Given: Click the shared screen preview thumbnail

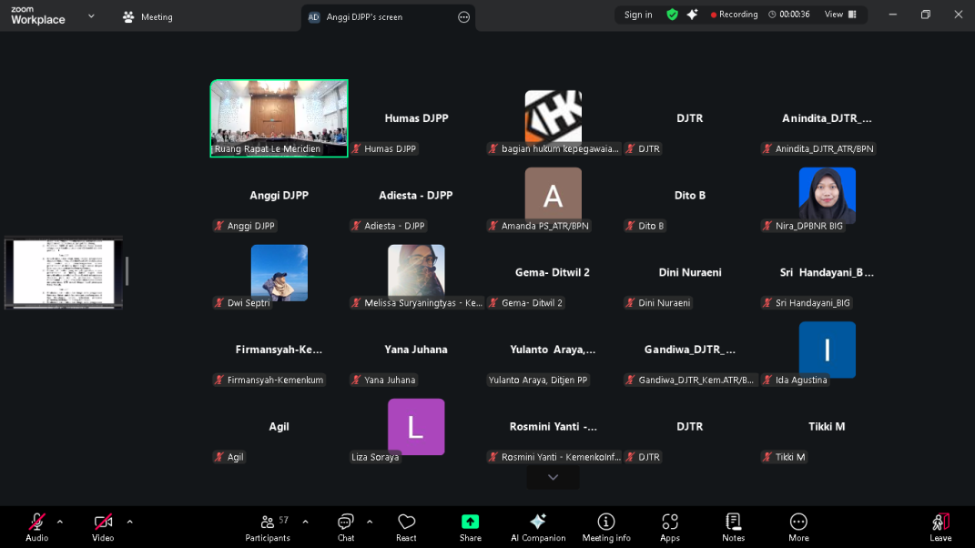Looking at the screenshot, I should 63,272.
